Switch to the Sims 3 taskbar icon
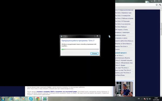 pos(45,99)
